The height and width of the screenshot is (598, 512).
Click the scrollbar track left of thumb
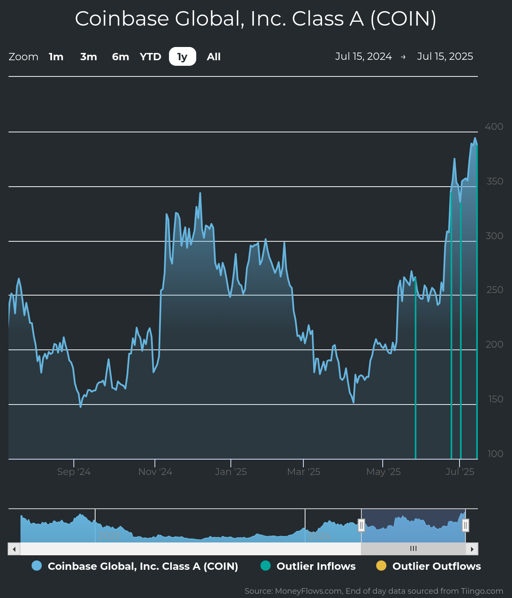pos(191,549)
